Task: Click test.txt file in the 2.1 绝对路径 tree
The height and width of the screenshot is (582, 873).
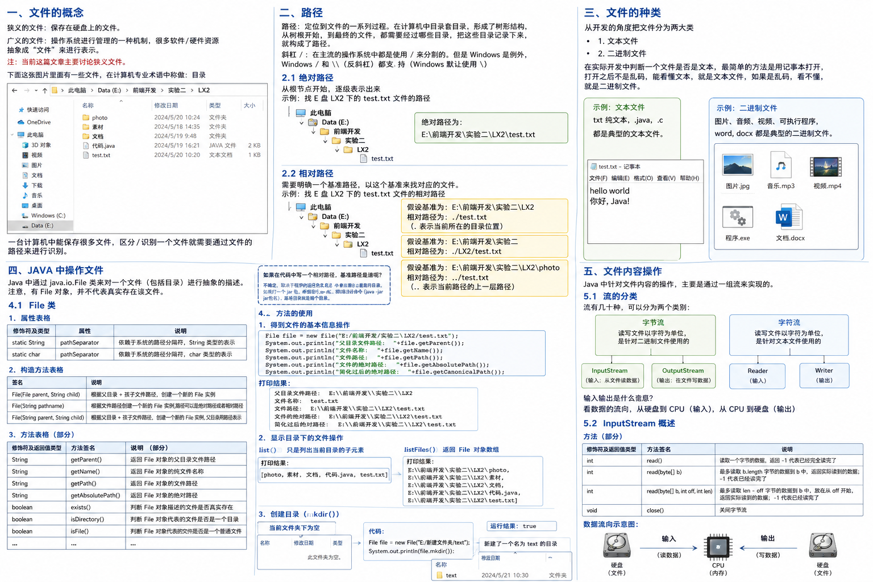Action: (x=377, y=159)
